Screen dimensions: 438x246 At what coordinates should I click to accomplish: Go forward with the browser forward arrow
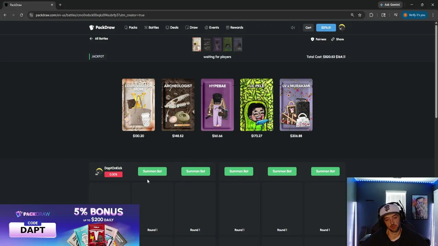13,15
